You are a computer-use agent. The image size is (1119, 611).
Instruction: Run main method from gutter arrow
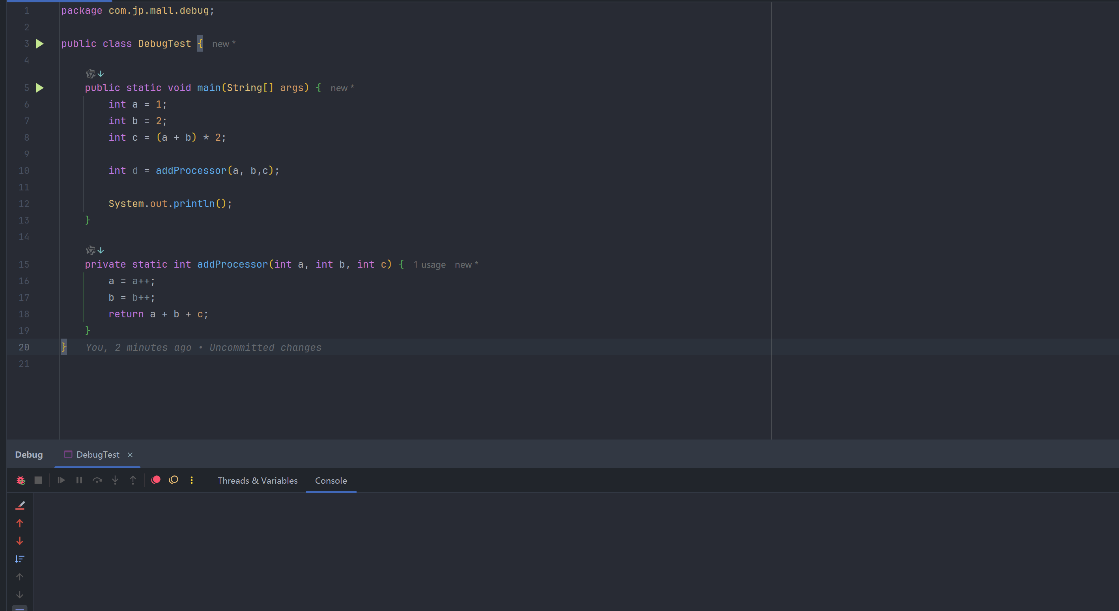point(39,88)
